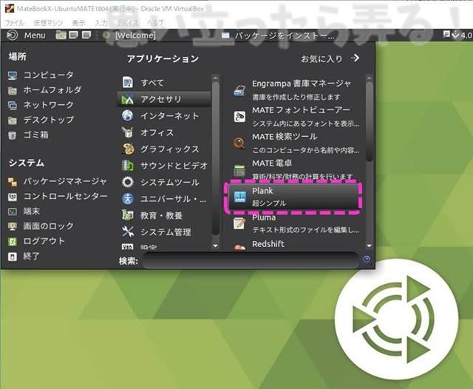473x389 pixels.
Task: Click the 終了 power icon
Action: [x=13, y=257]
